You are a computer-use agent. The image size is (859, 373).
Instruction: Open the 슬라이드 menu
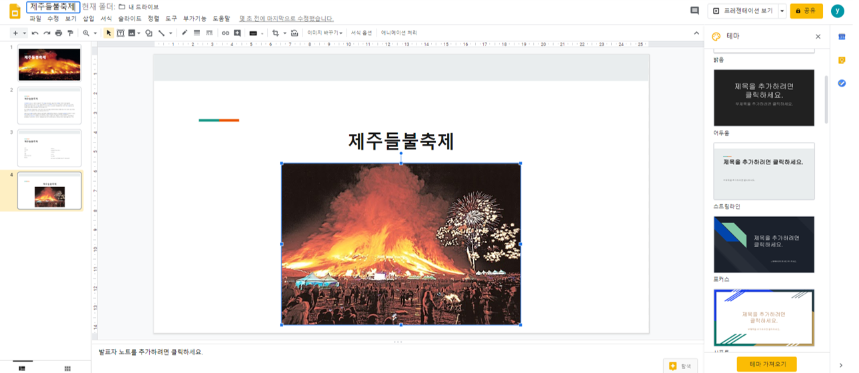(130, 19)
